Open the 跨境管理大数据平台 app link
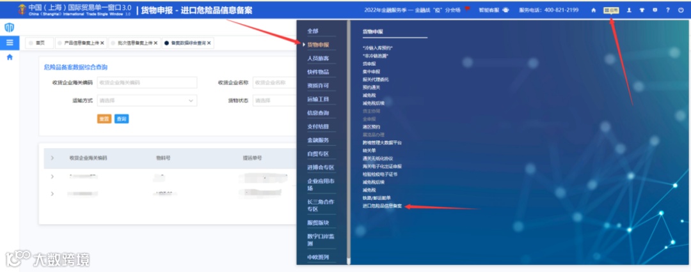691x272 pixels. (382, 142)
